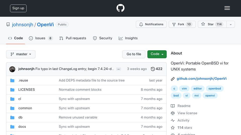
Task: Select the vim topic tag
Action: tap(184, 88)
